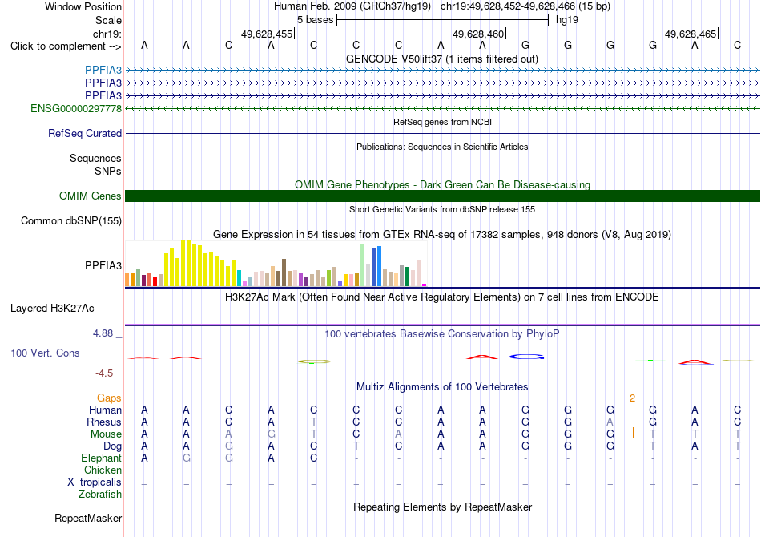Click the 49,628,460 position marker
761x537 pixels.
[478, 34]
